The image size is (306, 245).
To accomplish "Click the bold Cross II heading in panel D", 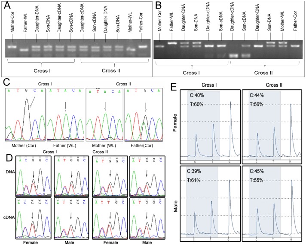I will (100, 152).
